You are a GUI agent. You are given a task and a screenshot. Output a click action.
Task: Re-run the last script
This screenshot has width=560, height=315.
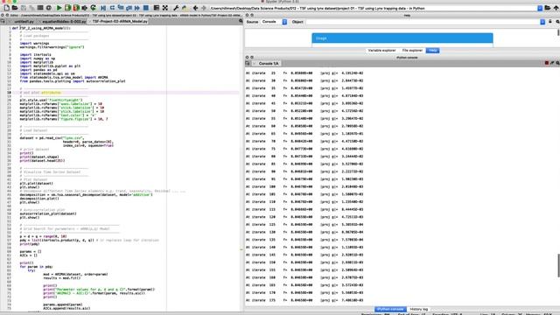pyautogui.click(x=94, y=8)
